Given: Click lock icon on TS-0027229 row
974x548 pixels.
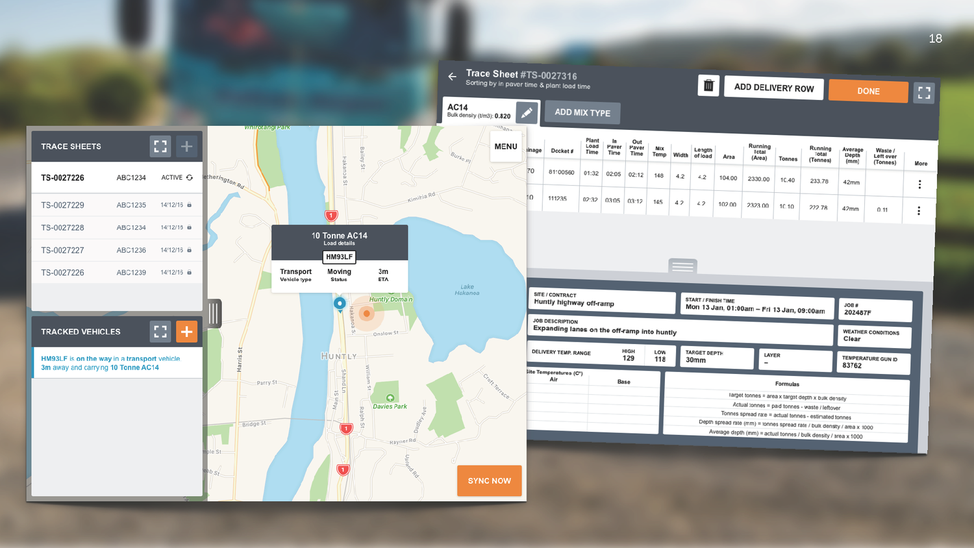Looking at the screenshot, I should click(x=190, y=205).
